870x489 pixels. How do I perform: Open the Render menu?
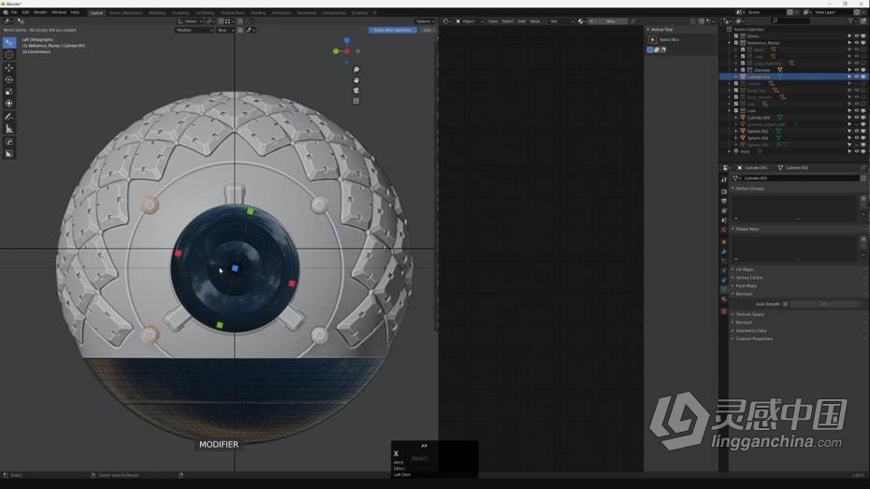40,12
